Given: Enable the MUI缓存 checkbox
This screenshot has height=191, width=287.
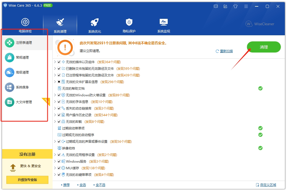Looking at the screenshot, I should click(x=59, y=168).
